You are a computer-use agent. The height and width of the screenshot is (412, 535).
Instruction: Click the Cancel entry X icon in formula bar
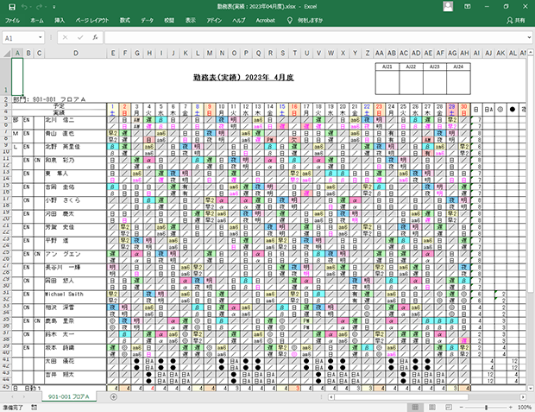66,38
